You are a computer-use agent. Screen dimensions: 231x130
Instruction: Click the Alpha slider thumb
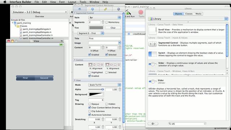click(103, 89)
